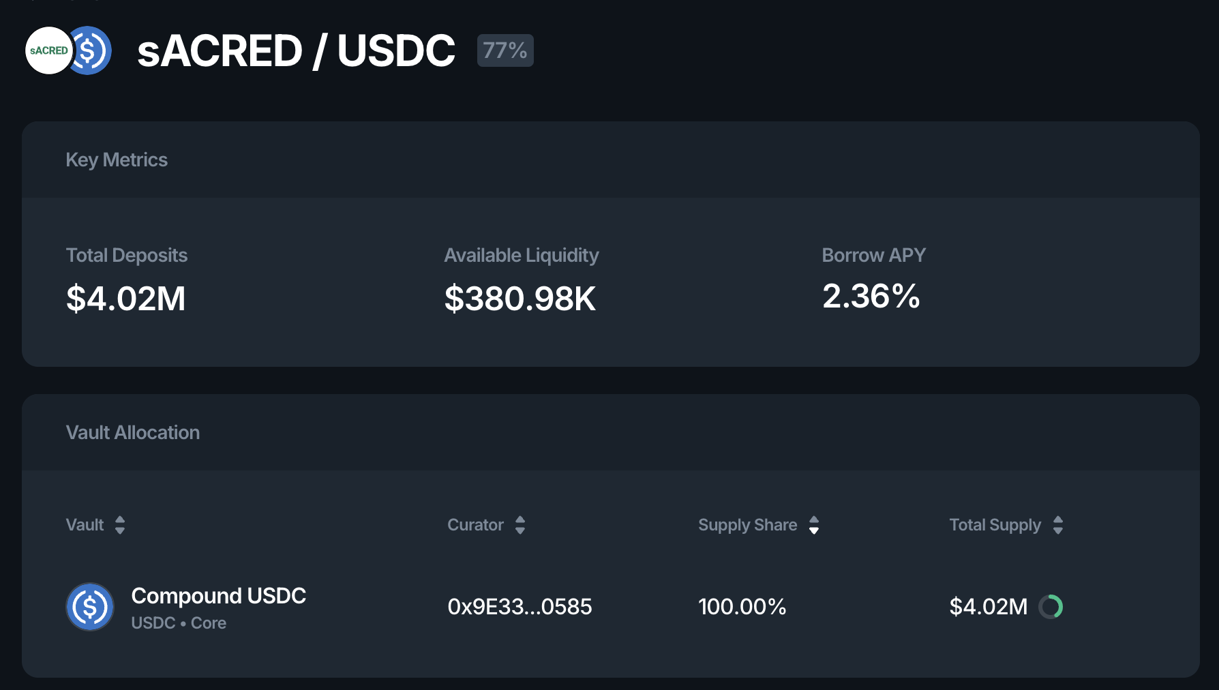Image resolution: width=1219 pixels, height=690 pixels.
Task: Click the circular supply progress ring
Action: pyautogui.click(x=1051, y=607)
